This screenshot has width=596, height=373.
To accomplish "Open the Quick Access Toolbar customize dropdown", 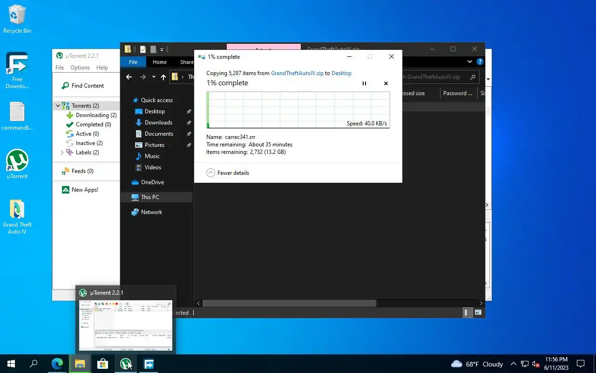I will 162,49.
